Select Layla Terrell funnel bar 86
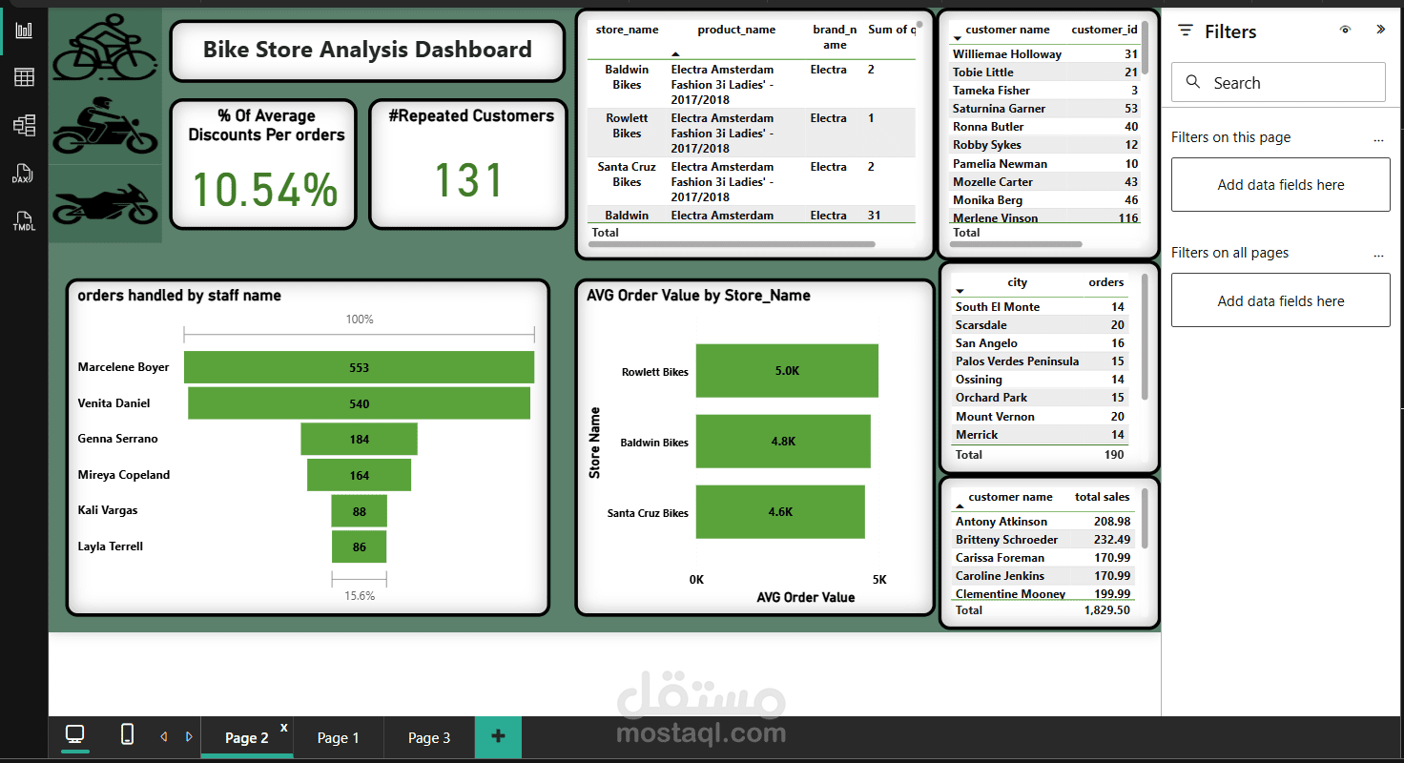The width and height of the screenshot is (1404, 763). tap(359, 546)
